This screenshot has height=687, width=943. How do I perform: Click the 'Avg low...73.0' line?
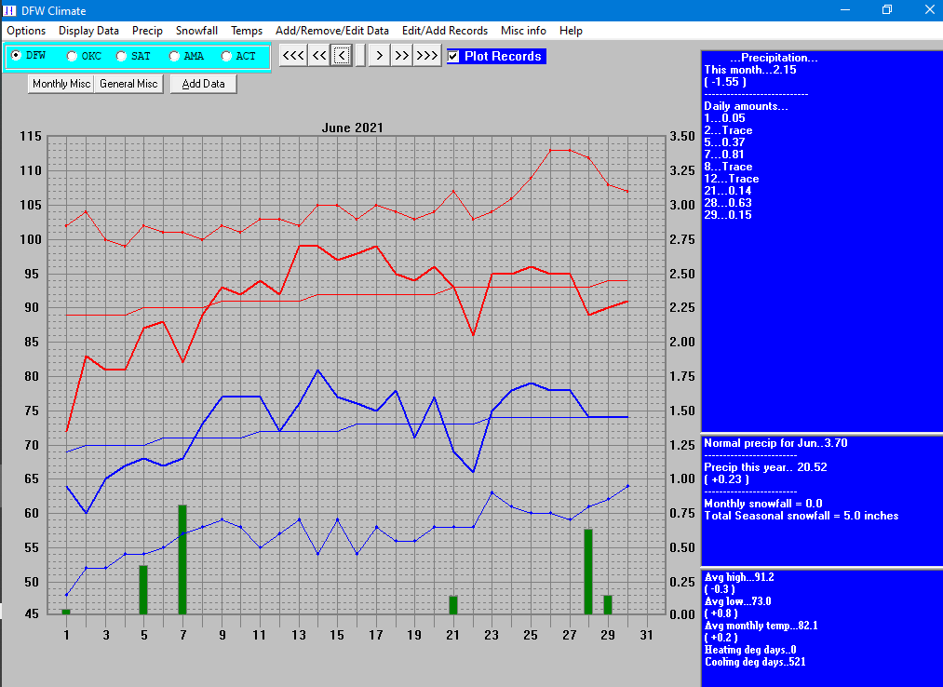(737, 601)
